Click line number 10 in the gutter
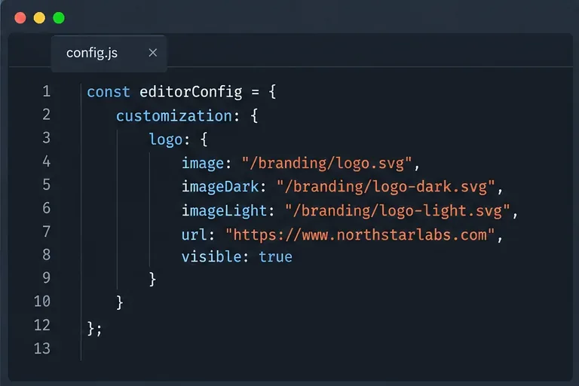This screenshot has width=579, height=386. pyautogui.click(x=42, y=302)
